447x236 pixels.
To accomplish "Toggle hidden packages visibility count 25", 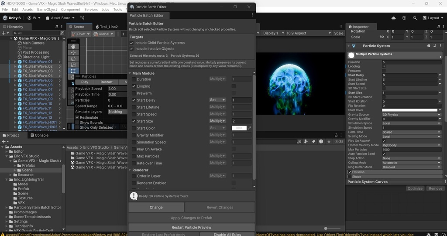I will tap(339, 141).
